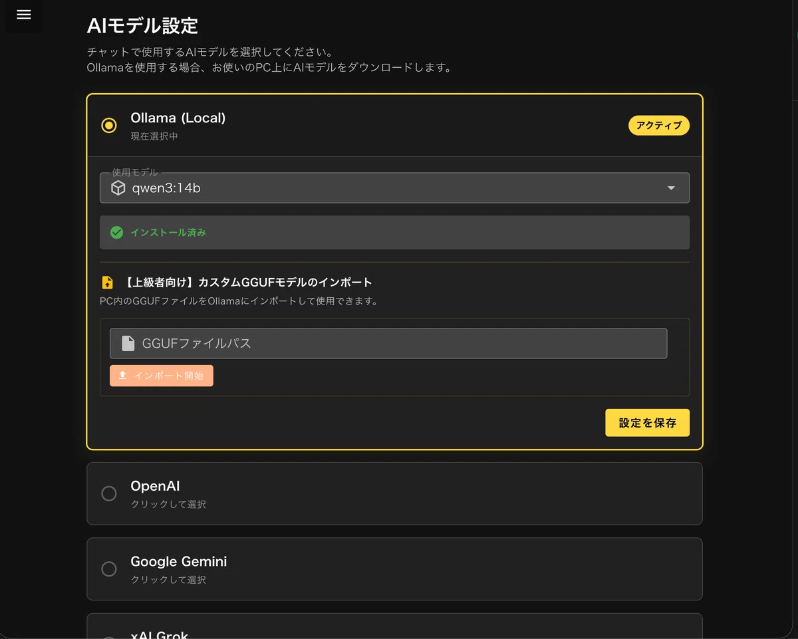The width and height of the screenshot is (798, 639).
Task: Select the Google Gemini radio button
Action: [x=108, y=569]
